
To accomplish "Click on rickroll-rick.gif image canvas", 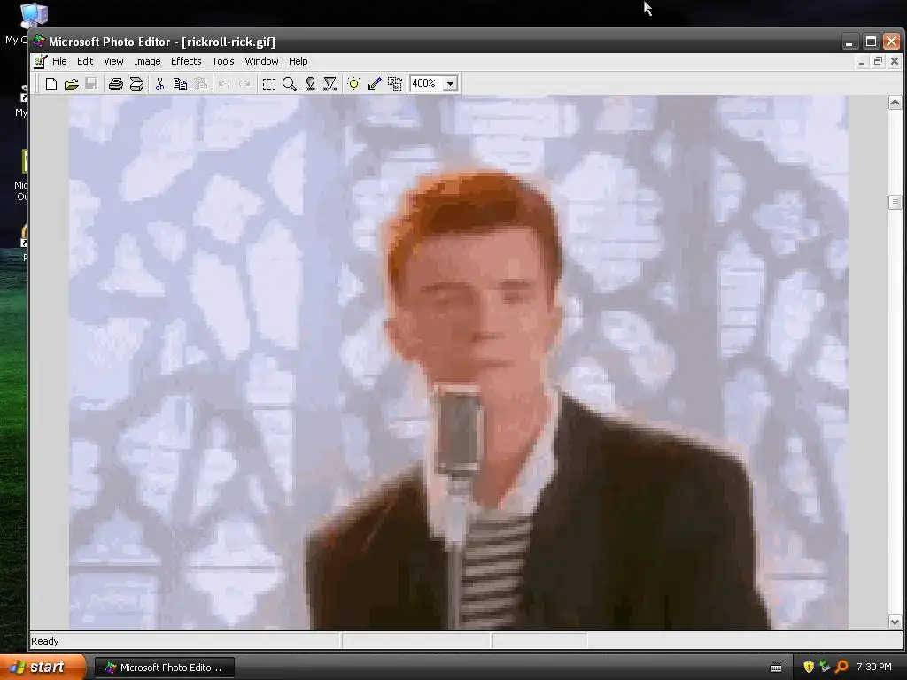I will (x=458, y=362).
